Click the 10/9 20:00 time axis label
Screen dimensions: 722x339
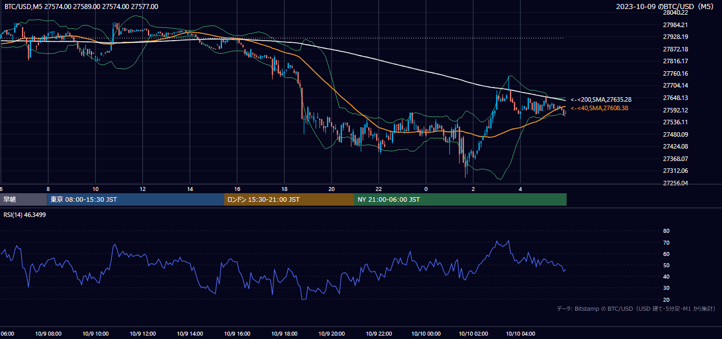click(332, 334)
